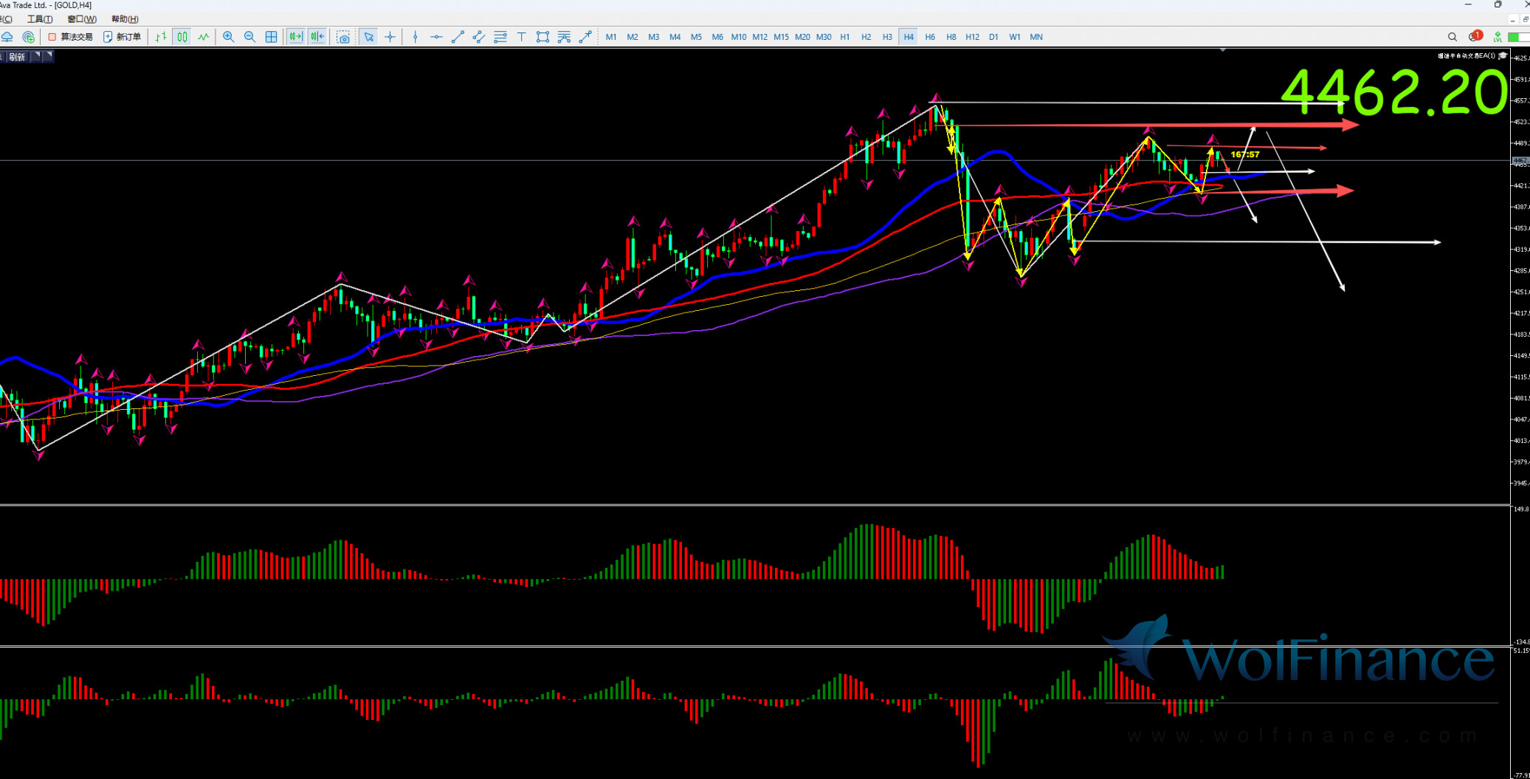Screen dimensions: 1530x779
Task: Toggle candlestick chart display mode
Action: pos(182,37)
